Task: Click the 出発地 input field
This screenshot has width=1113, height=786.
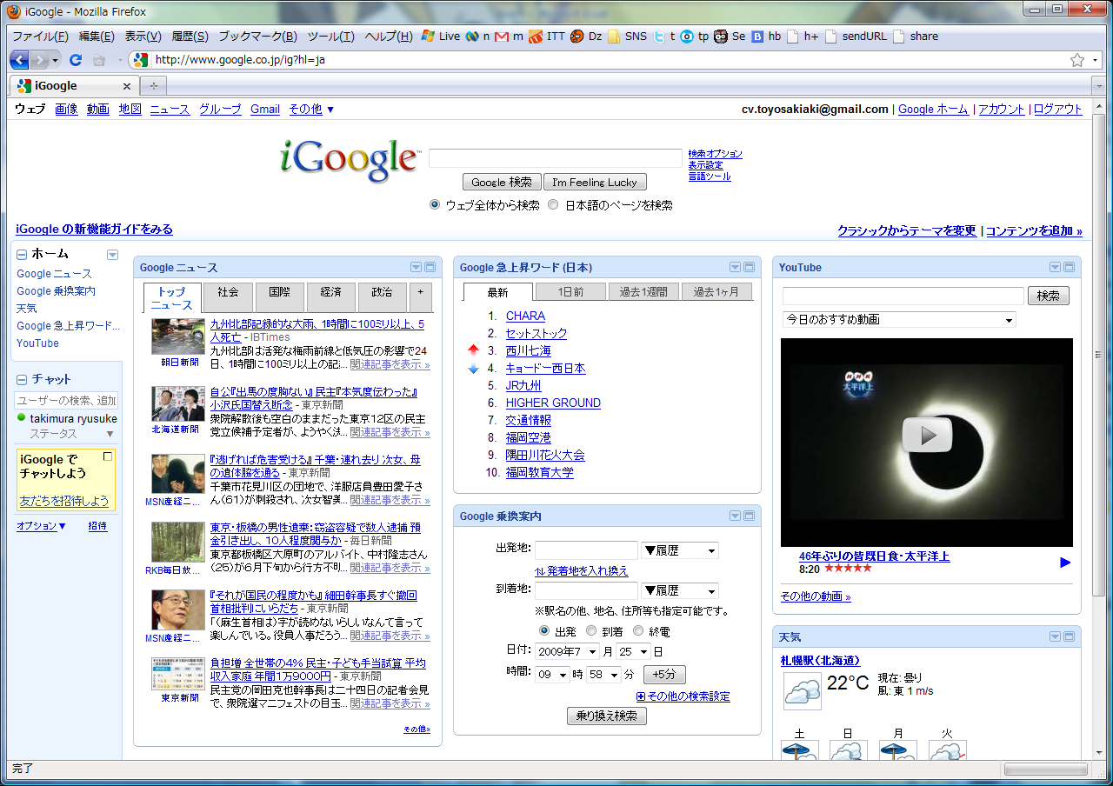Action: tap(586, 550)
